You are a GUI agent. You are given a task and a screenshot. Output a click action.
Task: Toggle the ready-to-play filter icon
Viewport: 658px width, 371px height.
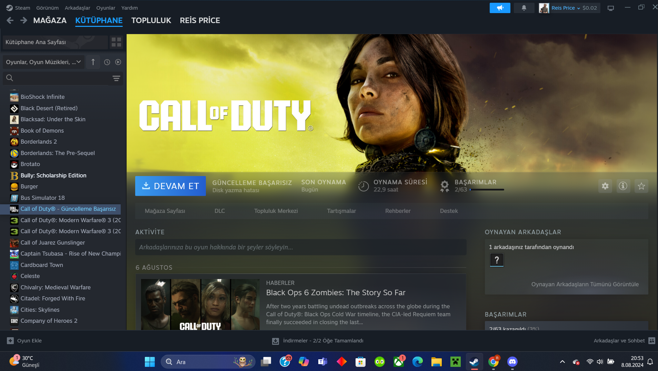click(x=118, y=62)
